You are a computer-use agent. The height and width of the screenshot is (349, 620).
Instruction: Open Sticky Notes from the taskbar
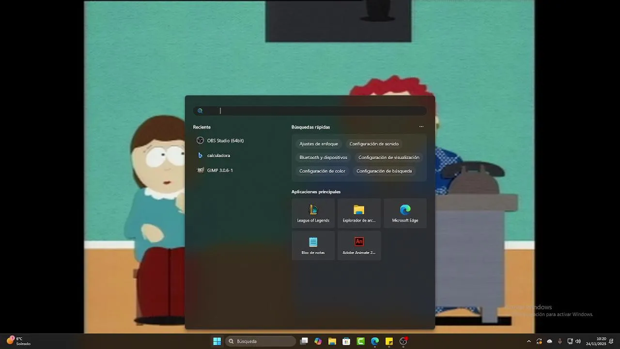pyautogui.click(x=389, y=341)
